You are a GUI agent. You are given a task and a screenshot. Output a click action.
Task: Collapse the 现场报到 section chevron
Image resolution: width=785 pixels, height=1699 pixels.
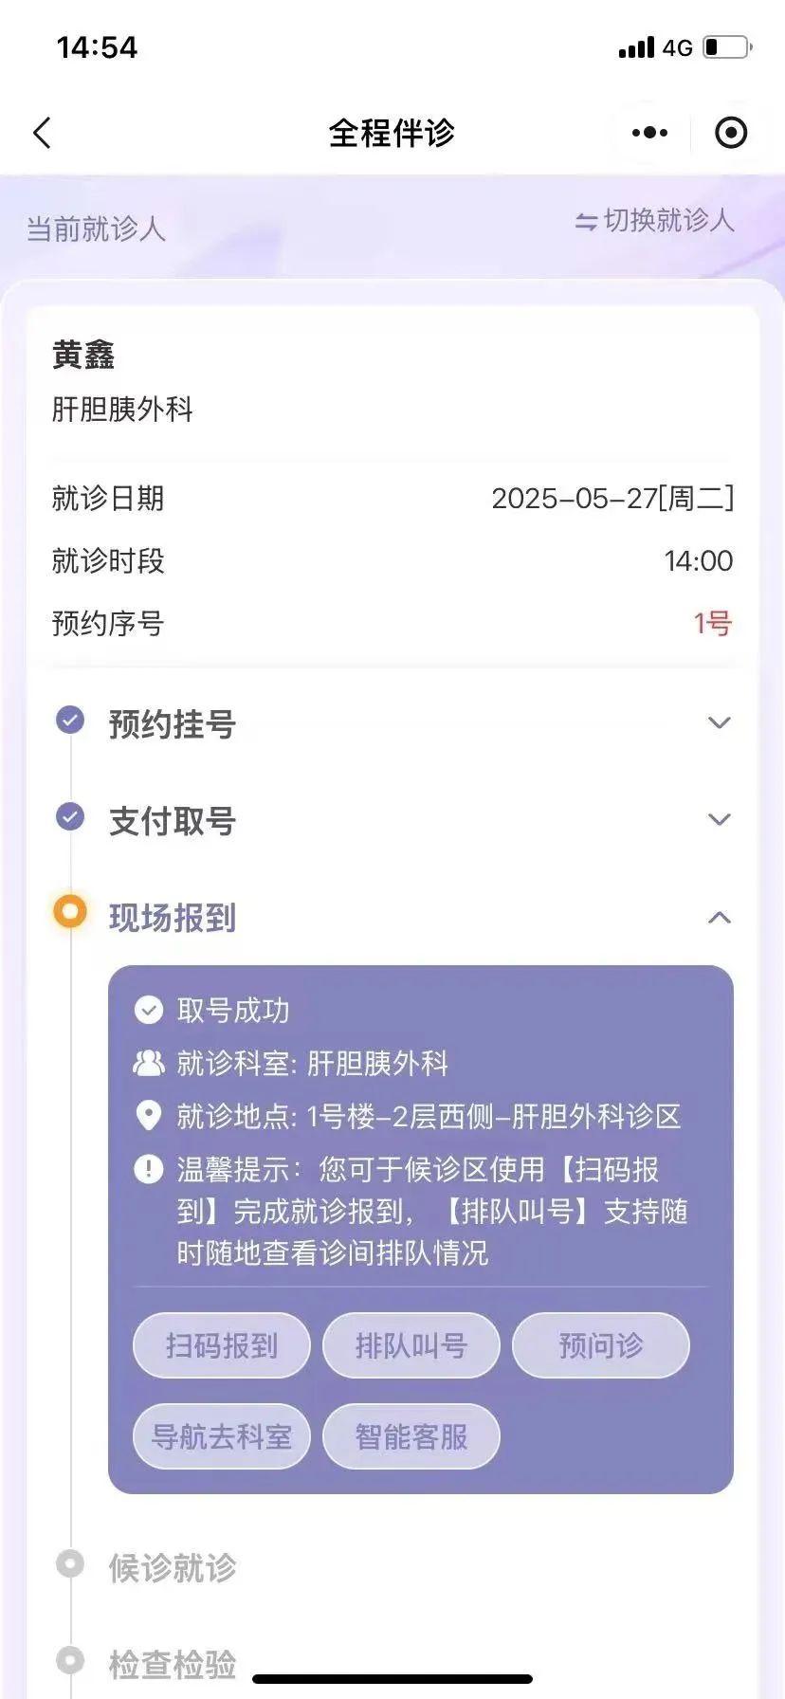[720, 918]
